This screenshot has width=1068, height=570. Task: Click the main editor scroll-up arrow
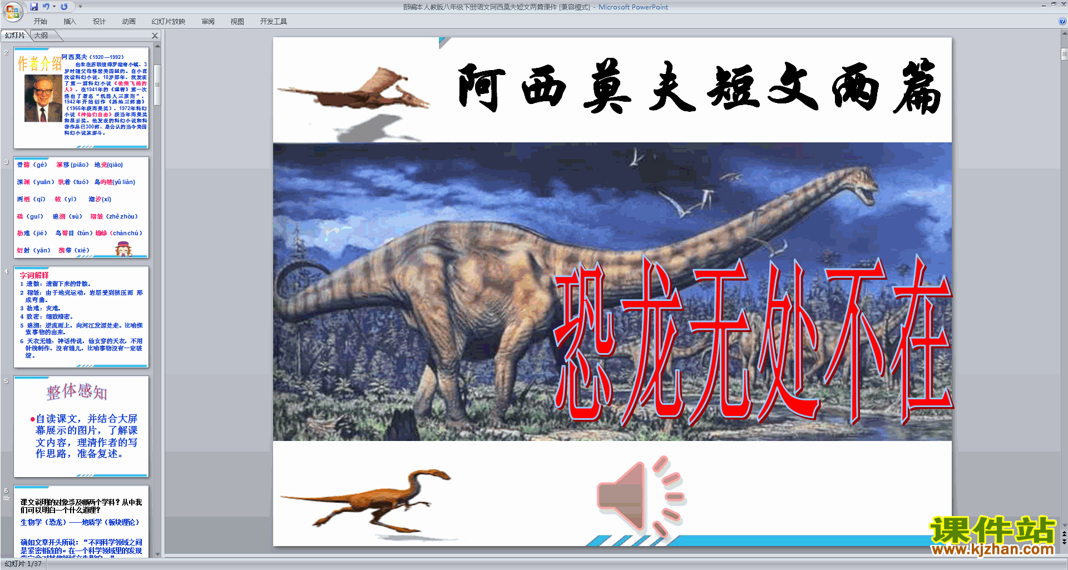tap(1064, 34)
